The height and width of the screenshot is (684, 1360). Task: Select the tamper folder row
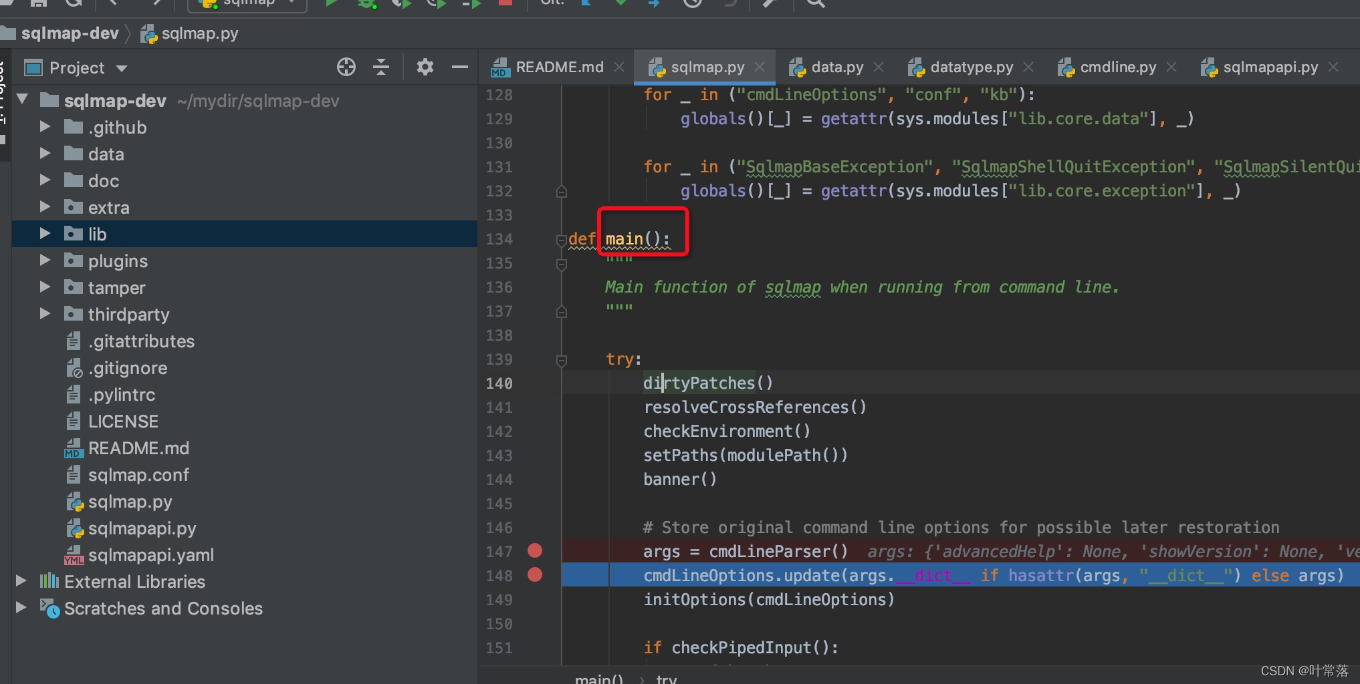(245, 287)
